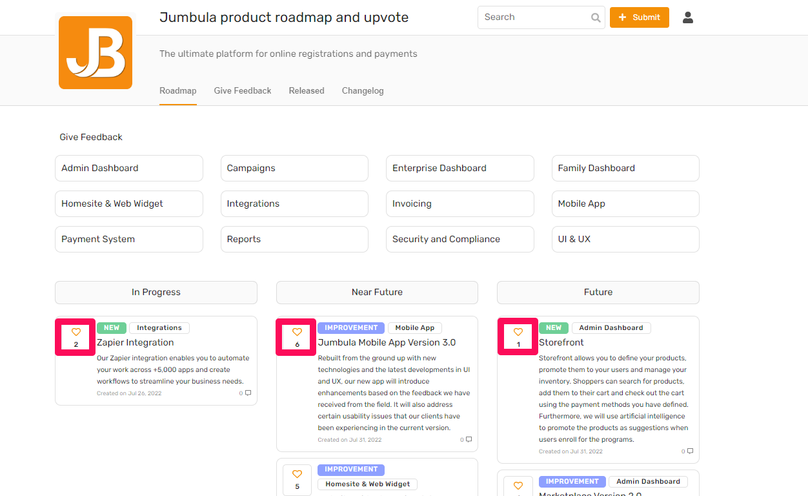
Task: Open Security and Compliance feedback category
Action: [460, 239]
